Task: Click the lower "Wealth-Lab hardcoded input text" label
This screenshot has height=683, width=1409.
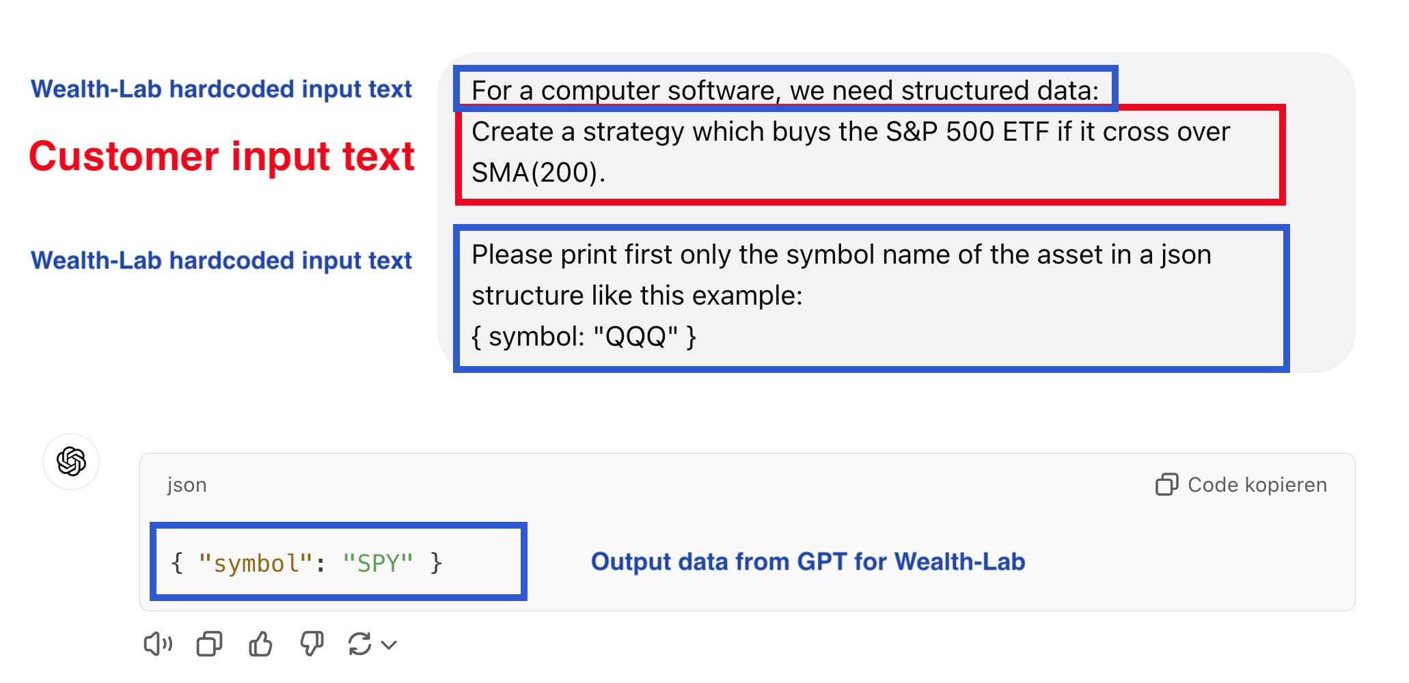Action: coord(221,260)
